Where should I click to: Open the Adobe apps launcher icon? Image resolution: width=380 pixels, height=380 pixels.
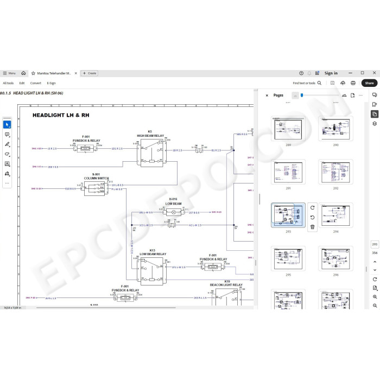pyautogui.click(x=317, y=73)
